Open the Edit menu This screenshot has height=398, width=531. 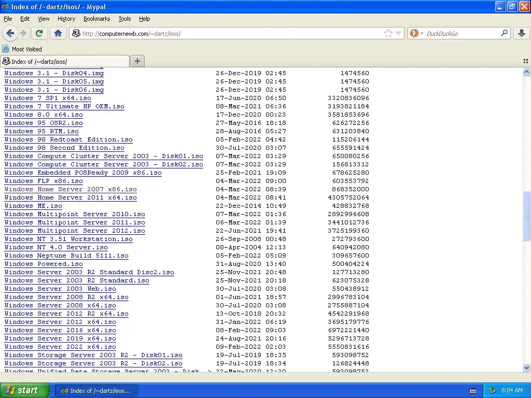(x=25, y=19)
